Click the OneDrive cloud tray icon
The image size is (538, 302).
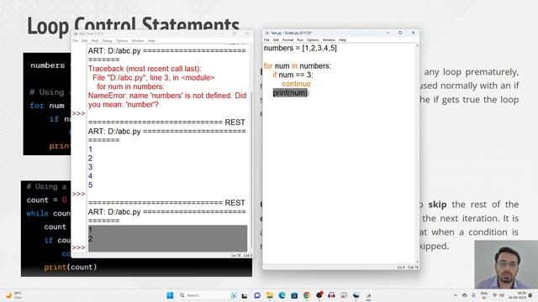click(465, 295)
